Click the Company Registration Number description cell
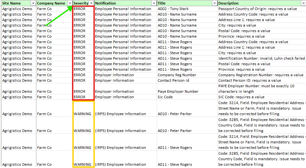This screenshot has height=168, width=306. click(261, 75)
